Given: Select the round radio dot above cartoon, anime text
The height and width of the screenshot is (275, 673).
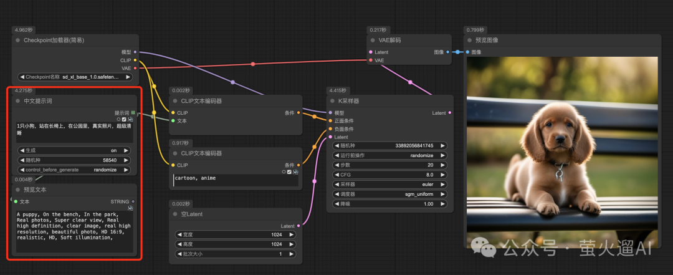Looking at the screenshot, I should (x=284, y=171).
